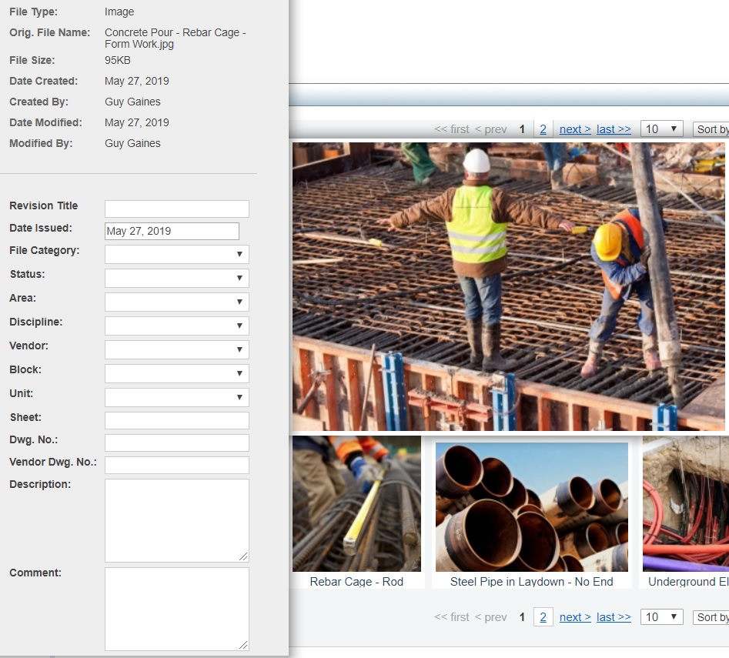
Task: Select the large concrete pour rebar cage image
Action: click(509, 286)
